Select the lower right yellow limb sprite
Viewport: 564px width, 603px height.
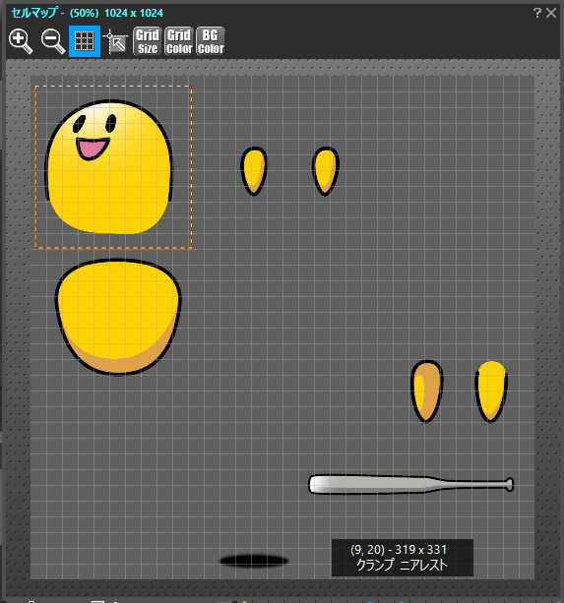[x=491, y=391]
